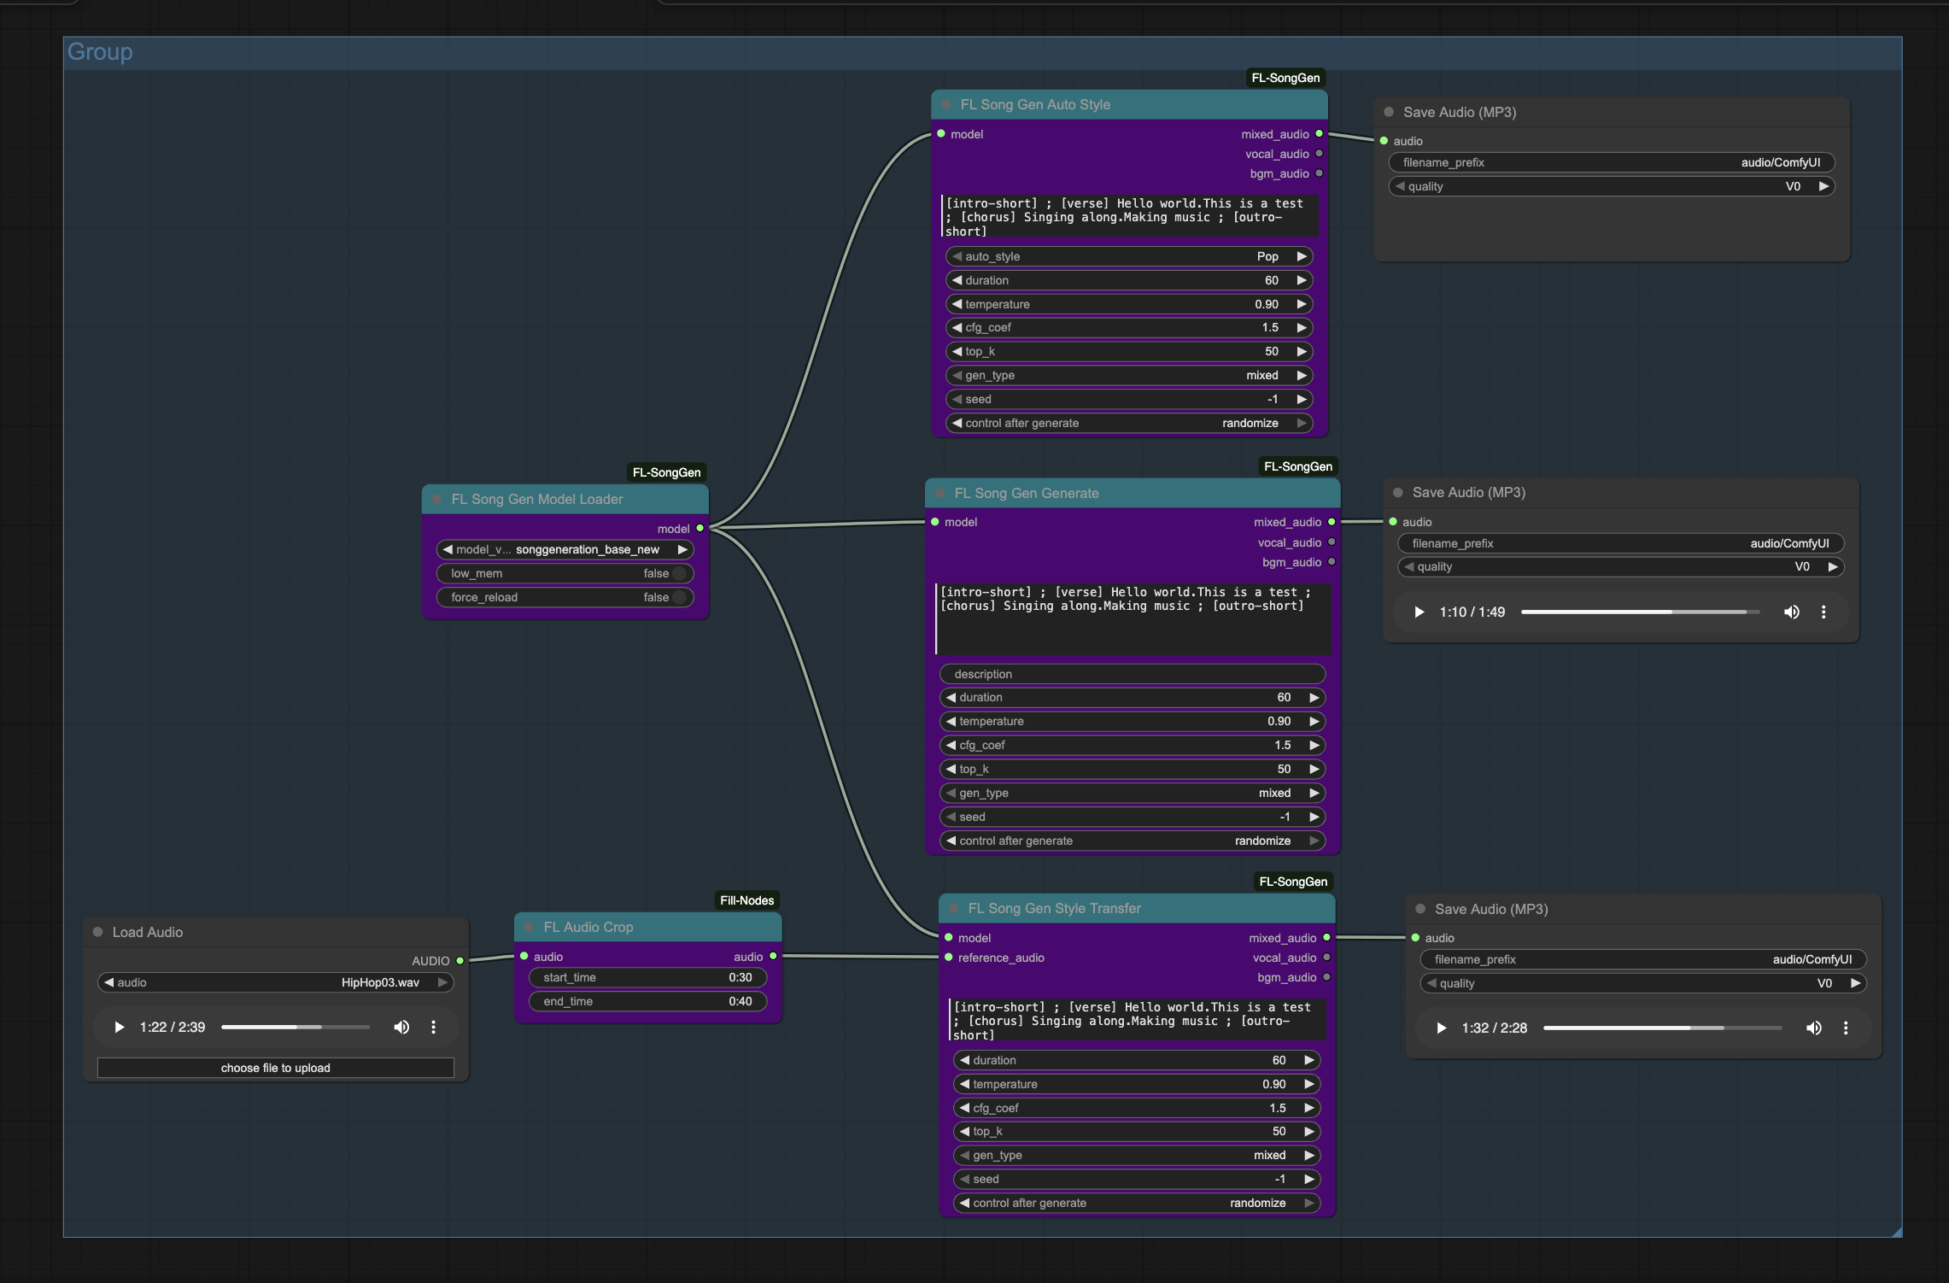Image resolution: width=1949 pixels, height=1283 pixels.
Task: Open more options for 1:10 / 1:49 player
Action: (1823, 612)
